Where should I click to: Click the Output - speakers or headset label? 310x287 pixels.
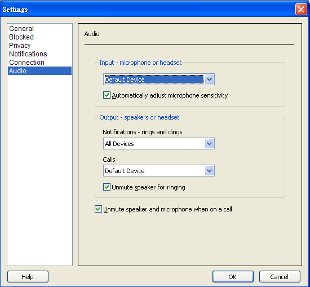(139, 117)
